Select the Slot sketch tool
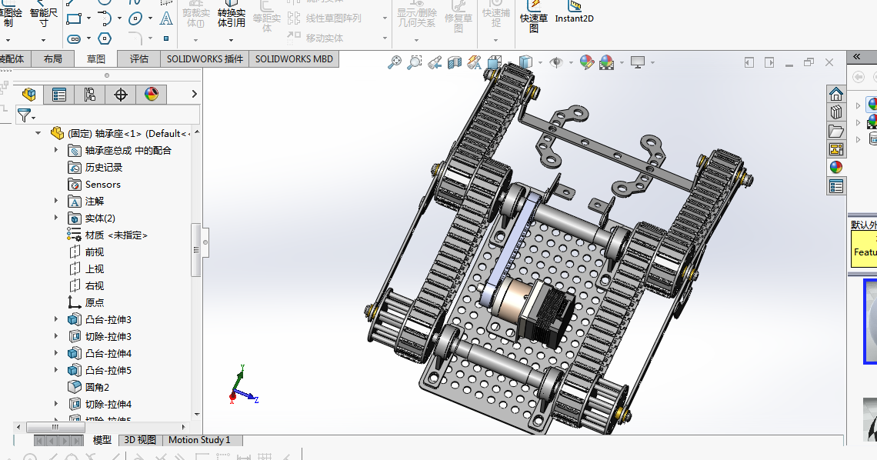The image size is (877, 460). (75, 38)
